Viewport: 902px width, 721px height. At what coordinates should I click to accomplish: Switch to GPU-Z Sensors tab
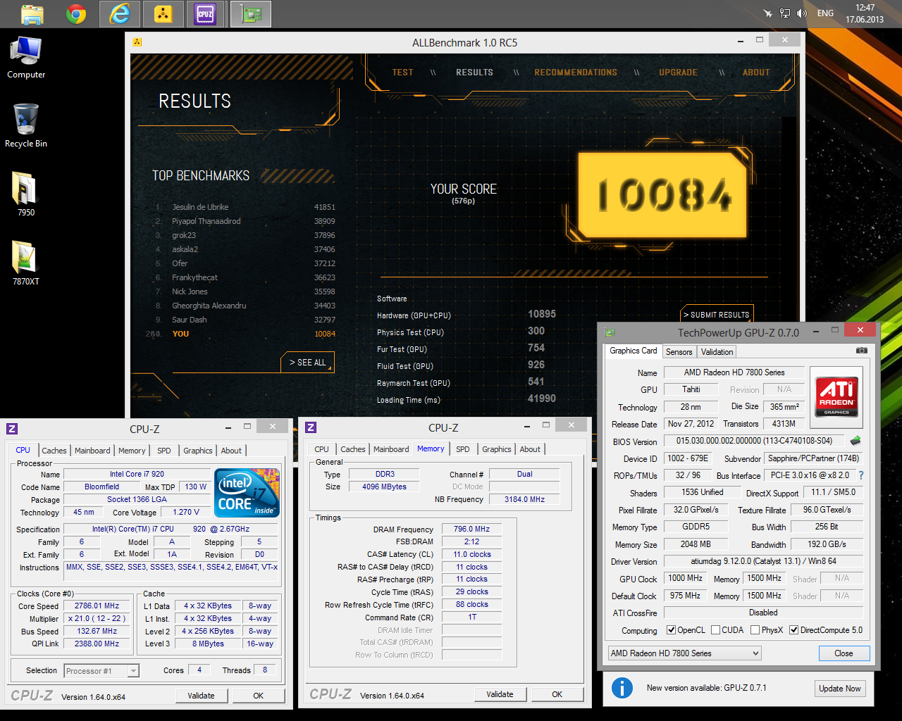[679, 352]
